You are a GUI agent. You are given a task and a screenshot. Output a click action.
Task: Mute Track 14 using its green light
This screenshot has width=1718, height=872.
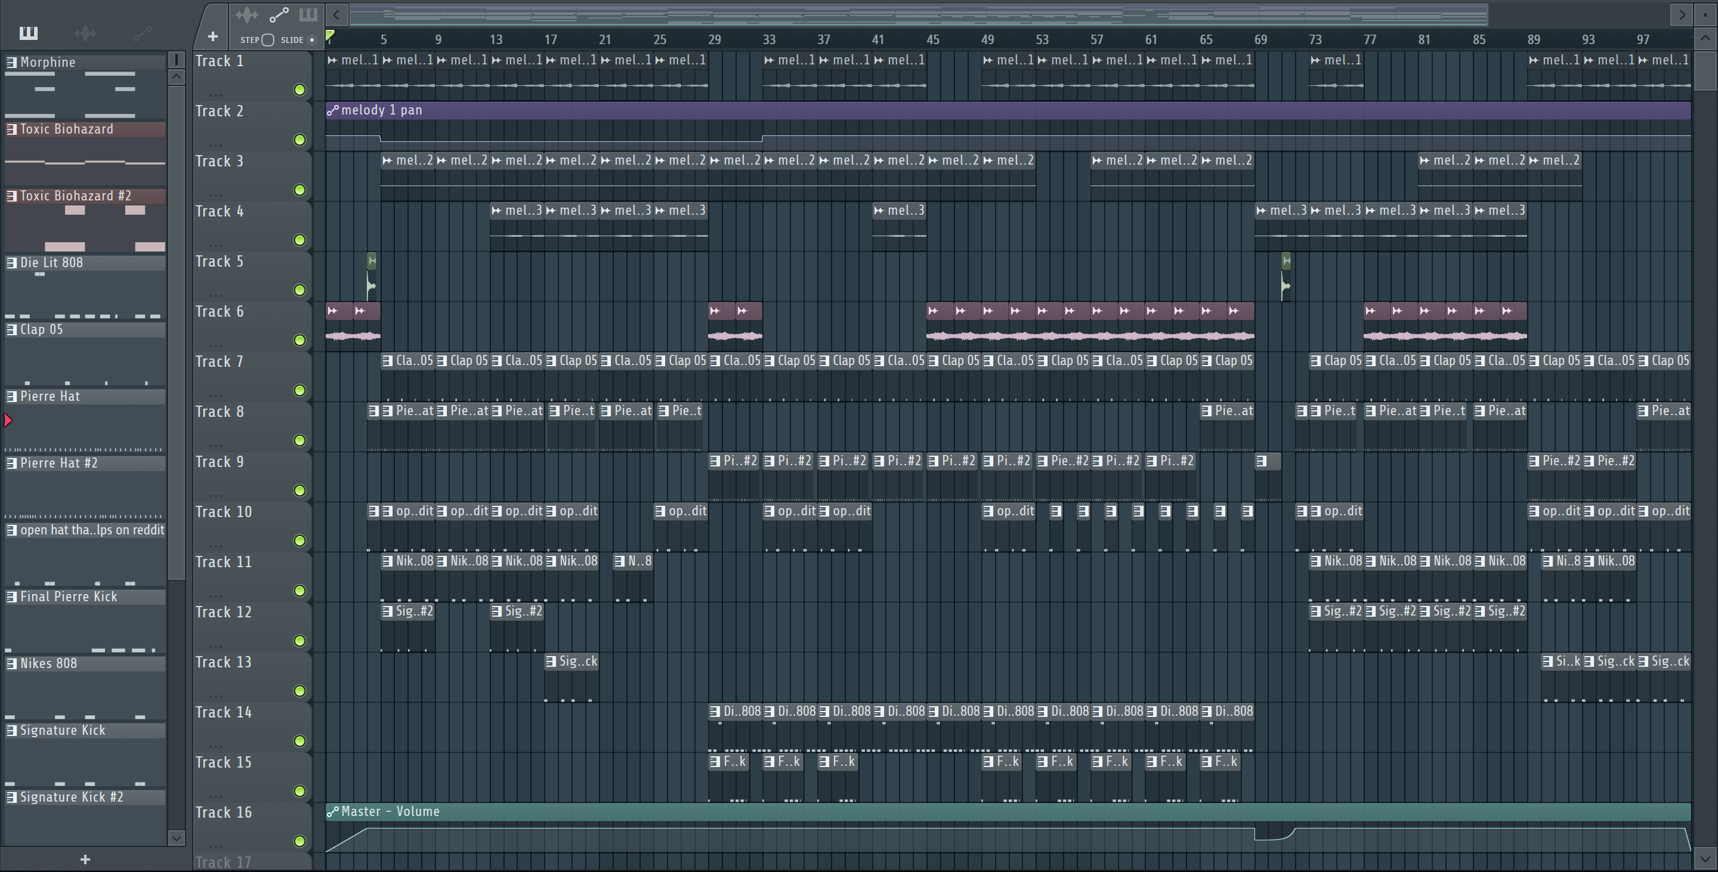299,741
